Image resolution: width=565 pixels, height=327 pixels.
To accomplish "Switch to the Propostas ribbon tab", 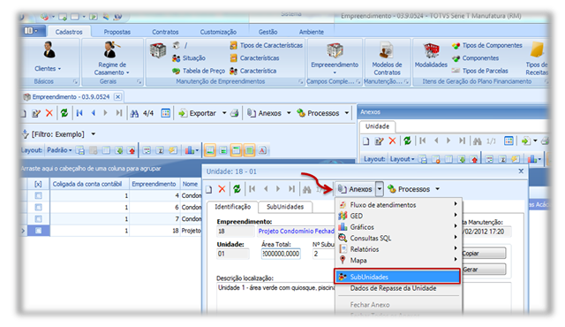I will click(117, 32).
